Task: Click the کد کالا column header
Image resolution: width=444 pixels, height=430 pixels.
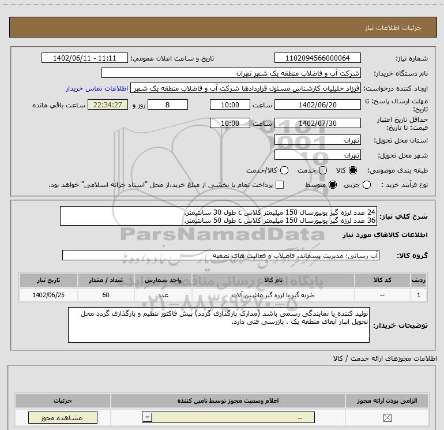Action: tap(382, 280)
